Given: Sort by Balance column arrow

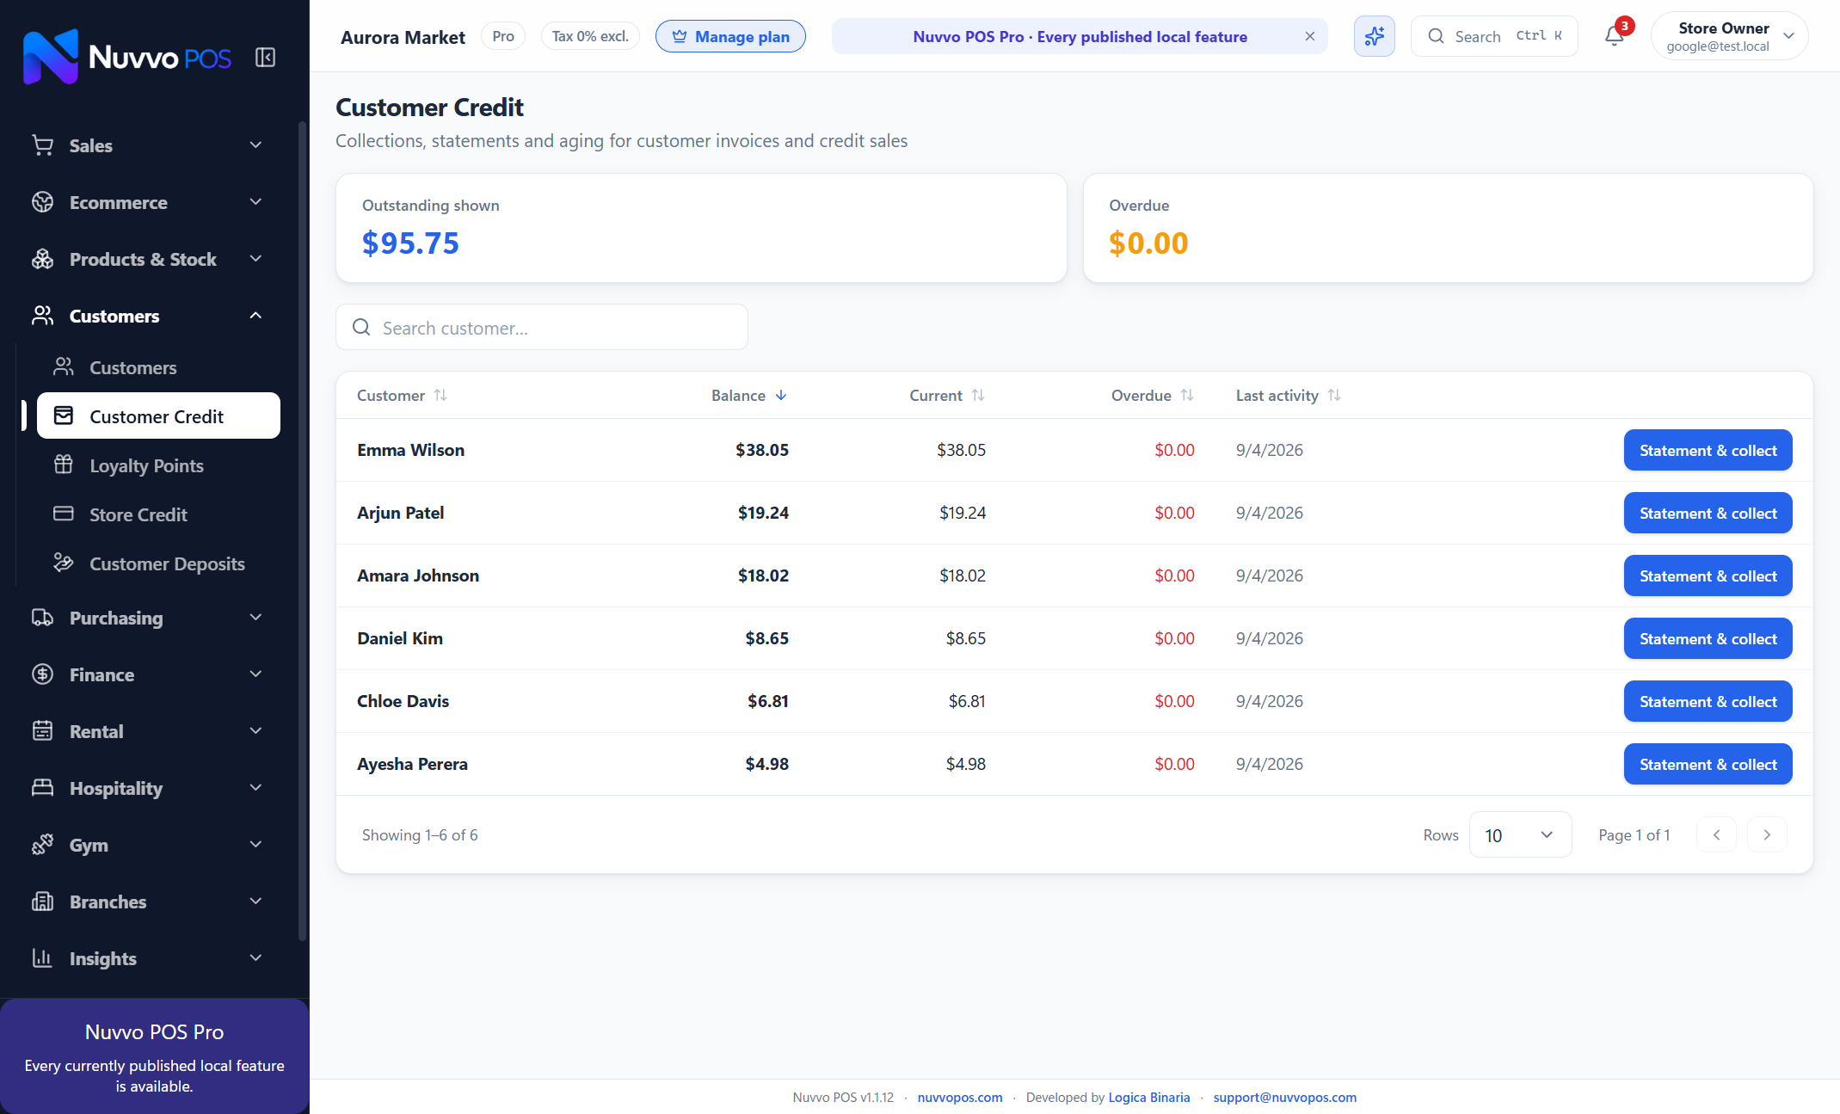Looking at the screenshot, I should click(x=781, y=395).
